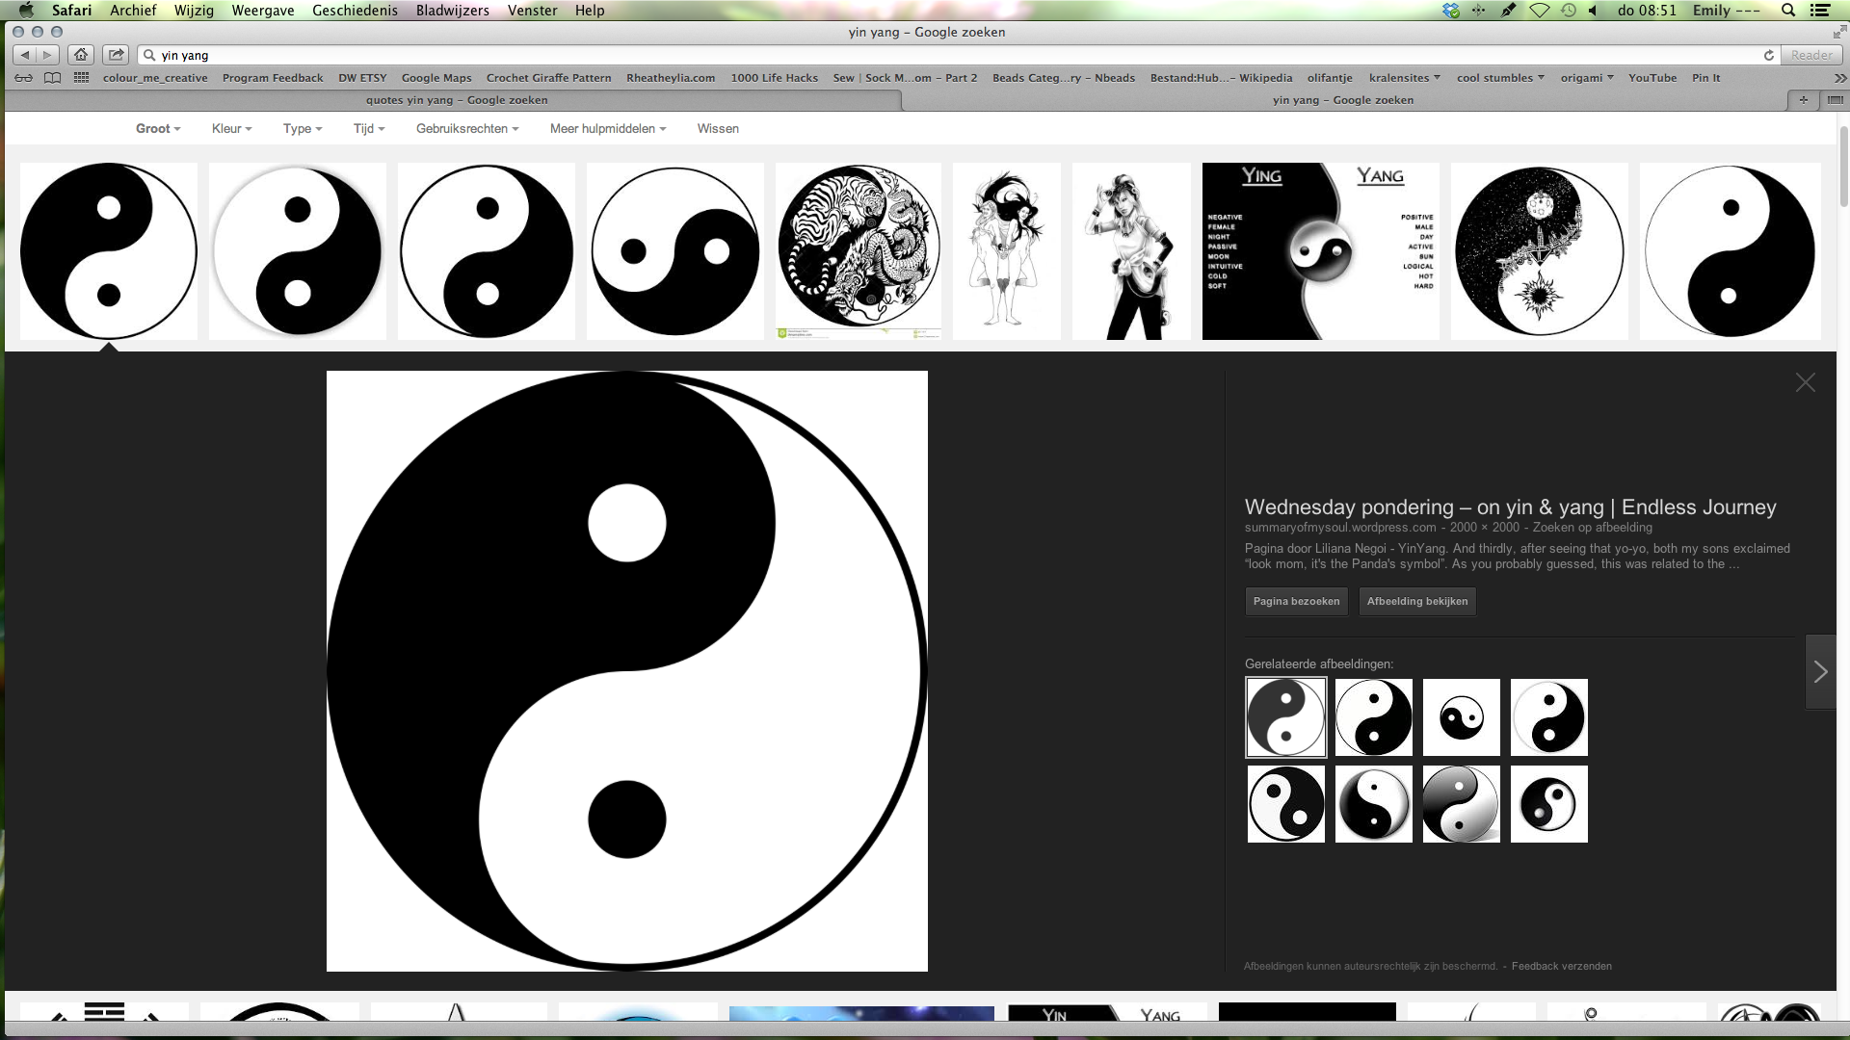The height and width of the screenshot is (1040, 1850).
Task: Add a new tab with plus button
Action: [x=1803, y=100]
